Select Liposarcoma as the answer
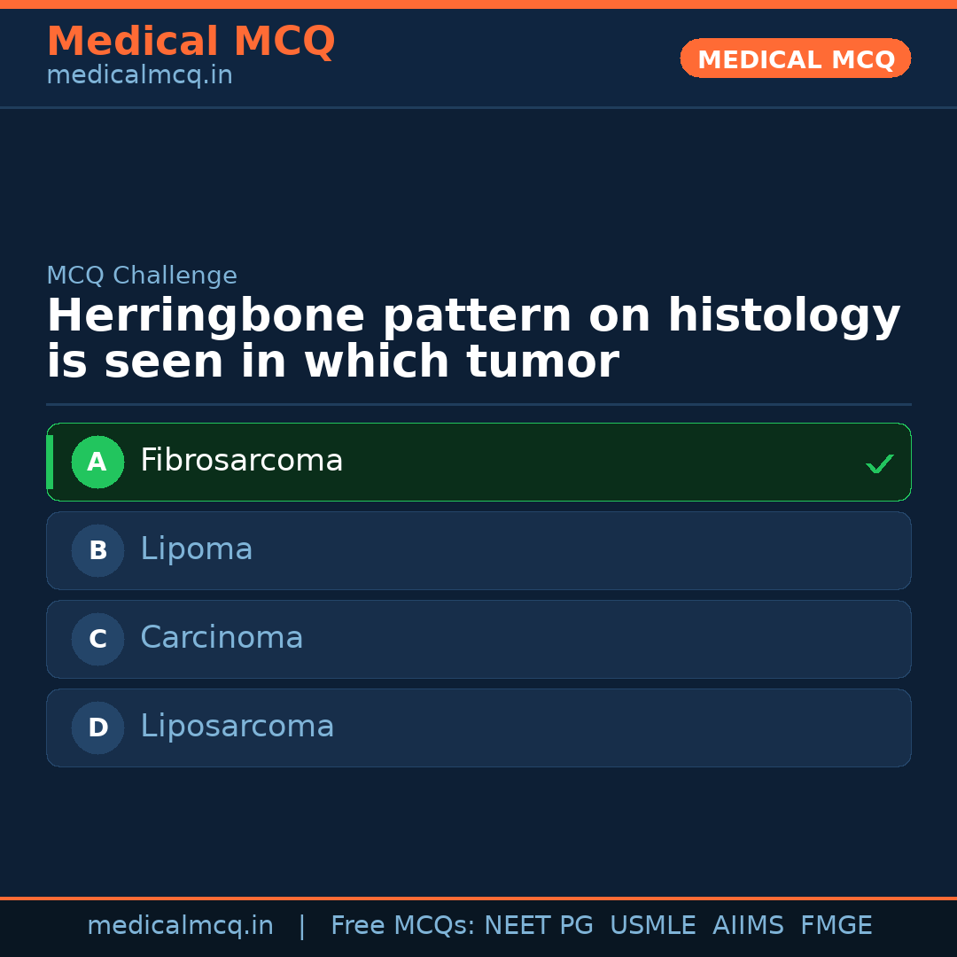Image resolution: width=957 pixels, height=957 pixels. pyautogui.click(x=237, y=727)
